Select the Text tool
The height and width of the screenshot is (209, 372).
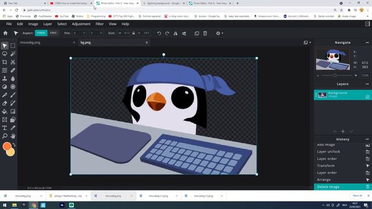click(x=5, y=128)
